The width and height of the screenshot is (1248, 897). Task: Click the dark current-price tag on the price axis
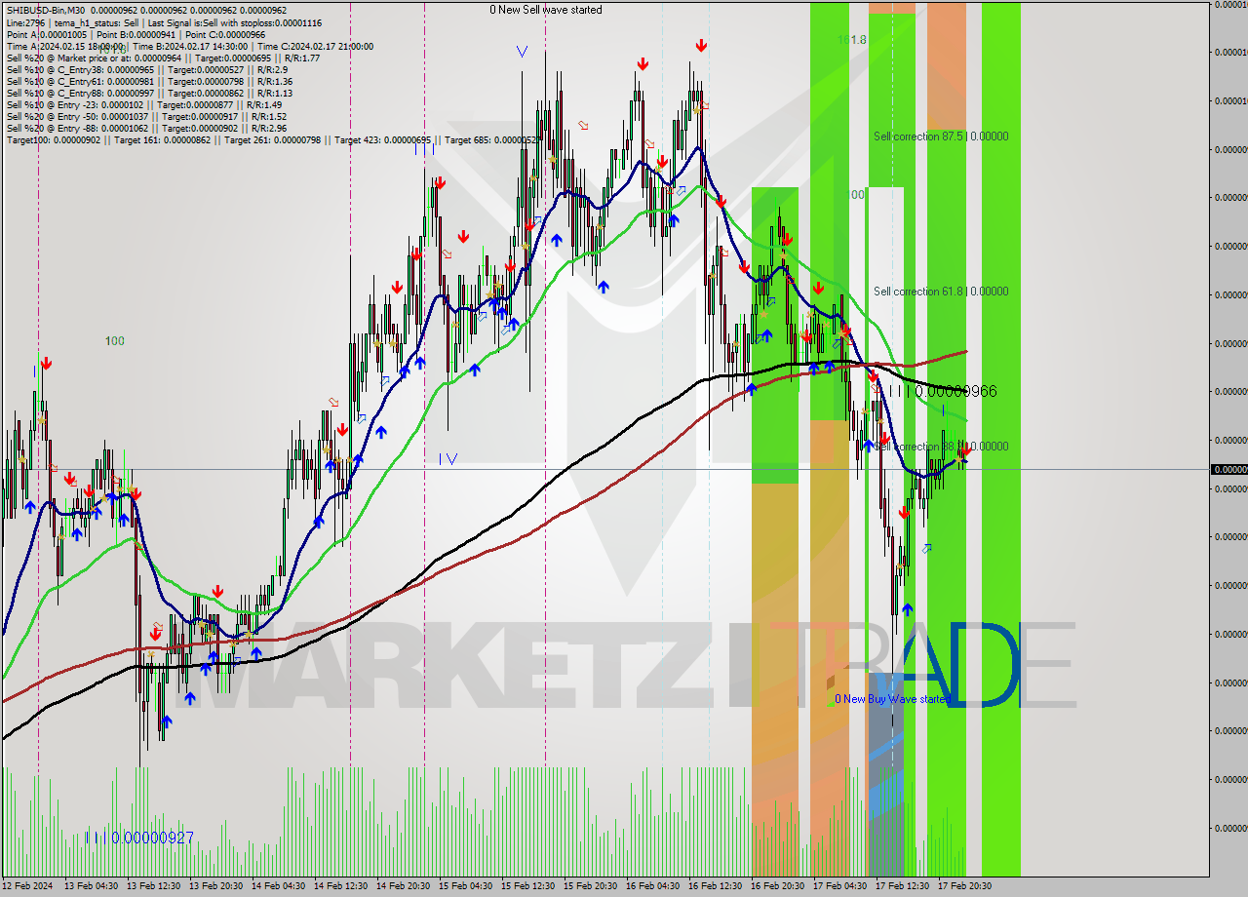tap(1228, 469)
